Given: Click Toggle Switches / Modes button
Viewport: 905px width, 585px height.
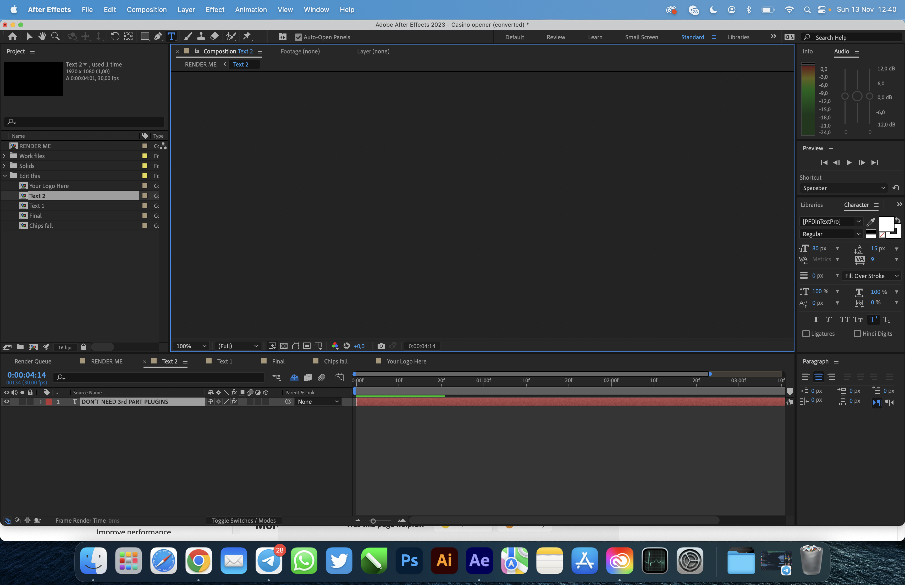Looking at the screenshot, I should [244, 520].
